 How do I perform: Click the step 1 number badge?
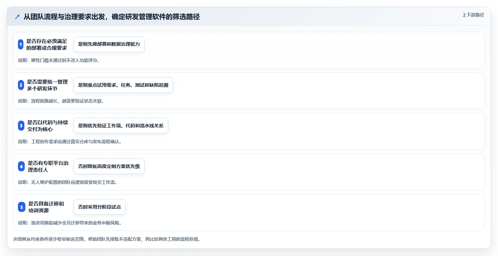pyautogui.click(x=21, y=44)
